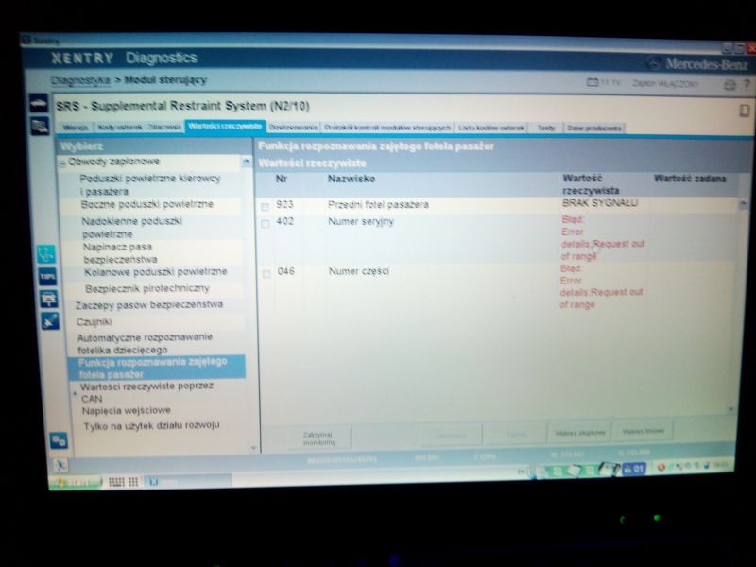Viewport: 756px width, 567px height.
Task: Click the battery voltage indicator icon
Action: 593,82
